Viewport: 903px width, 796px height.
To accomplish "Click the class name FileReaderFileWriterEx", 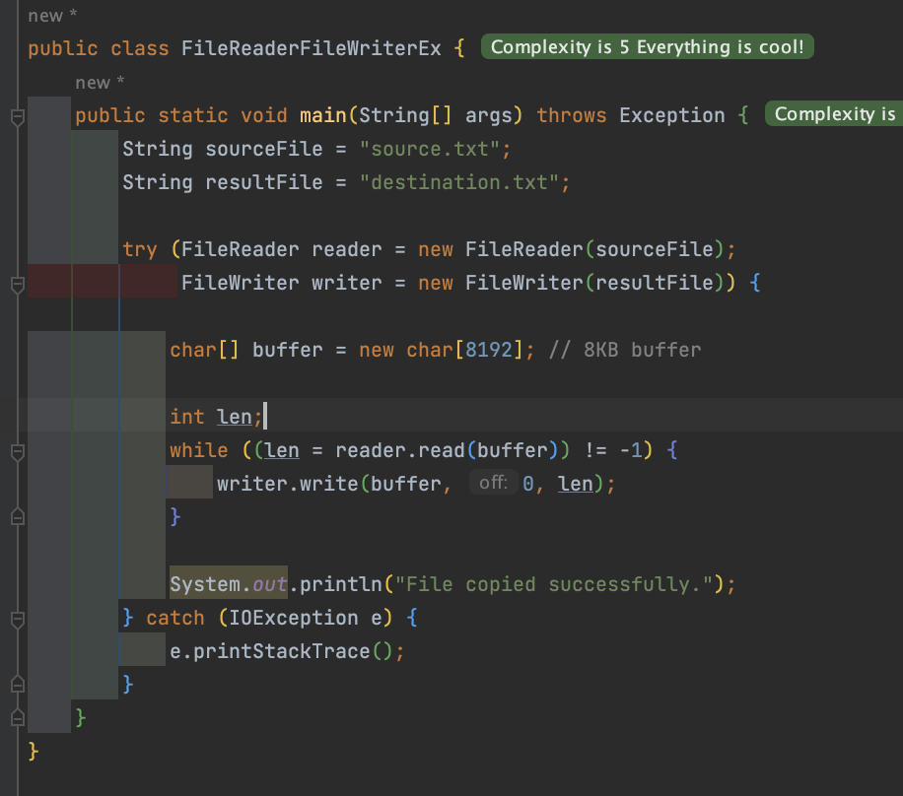I will click(x=311, y=48).
